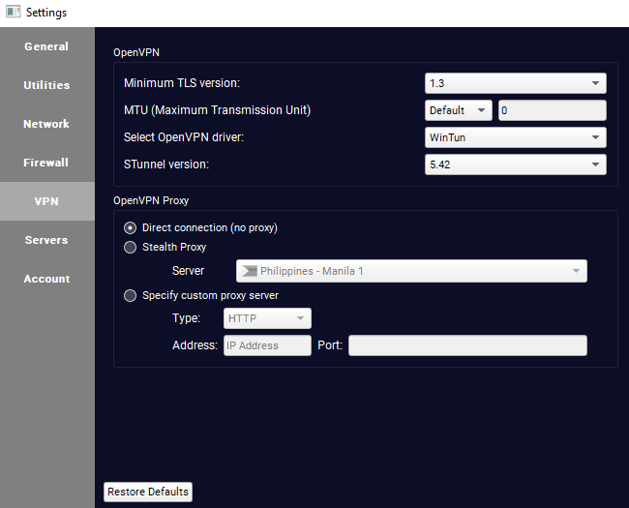Click the 'Port:' label
This screenshot has height=508, width=629.
point(330,345)
